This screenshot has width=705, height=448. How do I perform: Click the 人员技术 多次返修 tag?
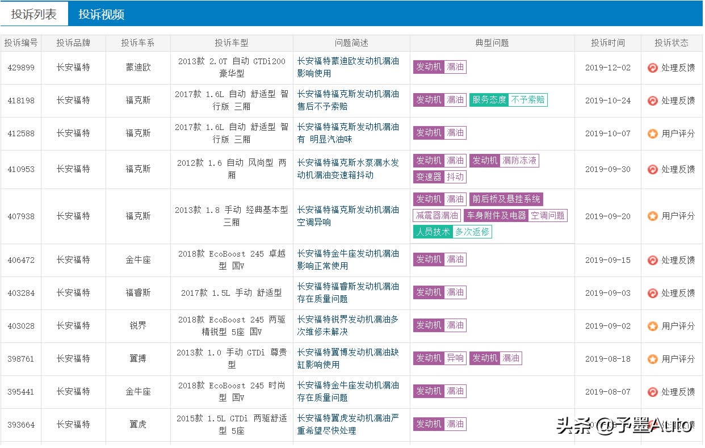coord(452,232)
